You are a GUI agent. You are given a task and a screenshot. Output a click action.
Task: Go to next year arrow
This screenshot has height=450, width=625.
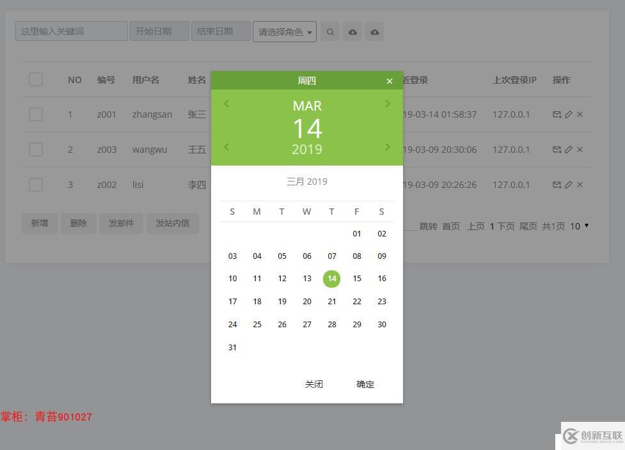pyautogui.click(x=388, y=148)
